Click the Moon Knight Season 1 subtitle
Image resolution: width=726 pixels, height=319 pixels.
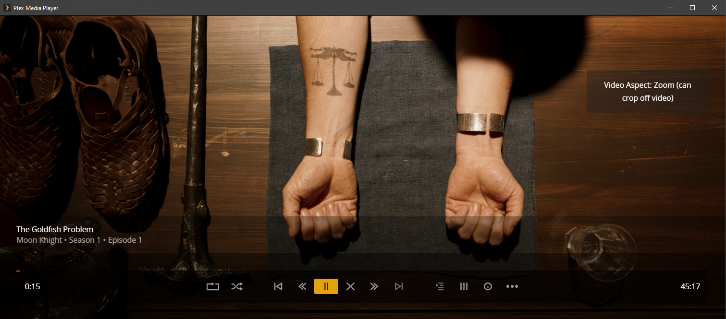pos(79,240)
